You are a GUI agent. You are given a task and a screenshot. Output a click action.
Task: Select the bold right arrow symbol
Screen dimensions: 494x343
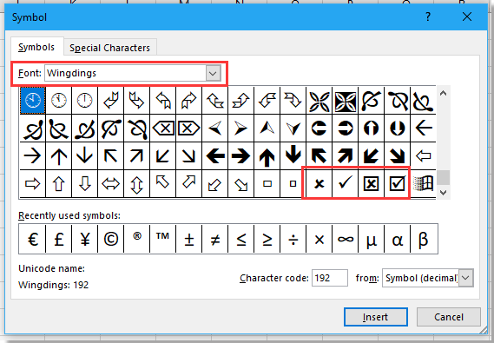coord(241,156)
